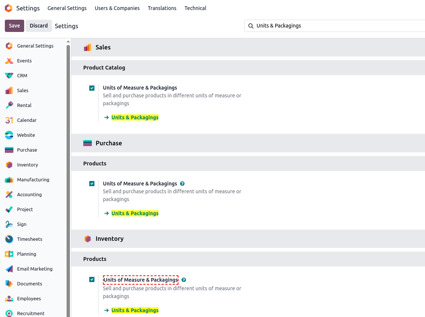Click the Sales section header icon
Viewport: 425px width, 317px height.
[87, 48]
